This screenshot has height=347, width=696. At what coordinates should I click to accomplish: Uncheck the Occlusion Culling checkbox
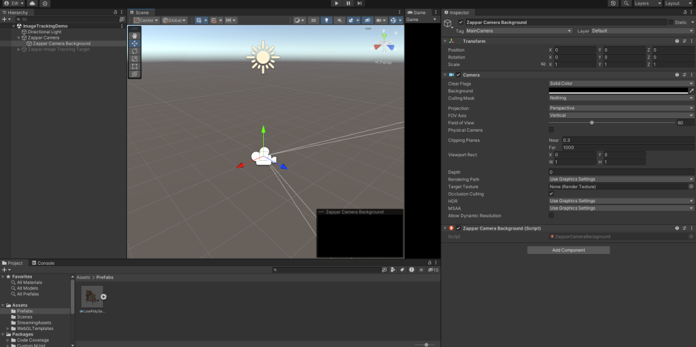tap(551, 194)
